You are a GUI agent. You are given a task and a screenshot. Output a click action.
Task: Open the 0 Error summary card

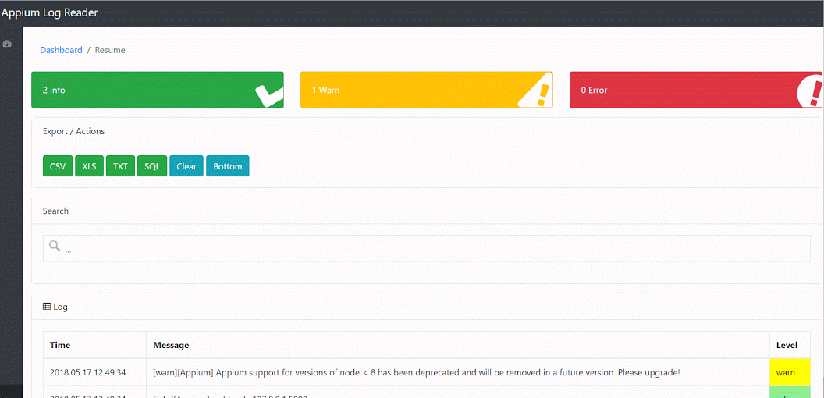pyautogui.click(x=696, y=90)
